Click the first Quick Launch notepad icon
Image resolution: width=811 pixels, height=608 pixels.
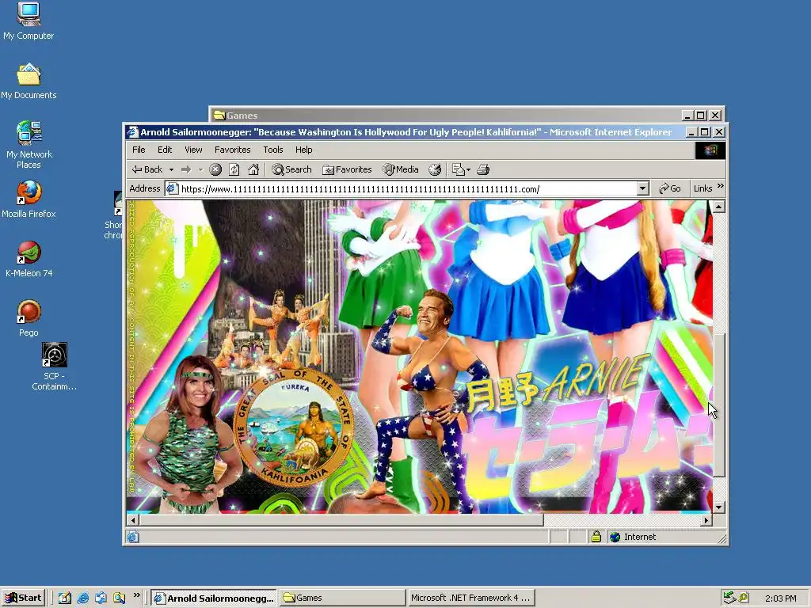click(x=65, y=598)
